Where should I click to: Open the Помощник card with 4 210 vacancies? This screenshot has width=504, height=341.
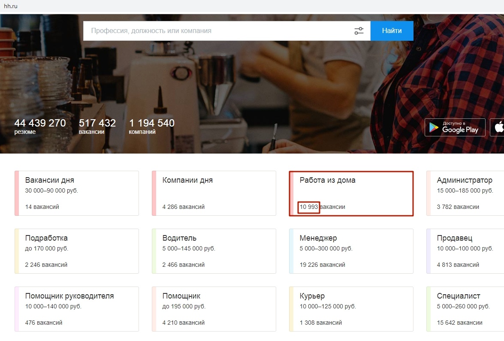point(214,309)
